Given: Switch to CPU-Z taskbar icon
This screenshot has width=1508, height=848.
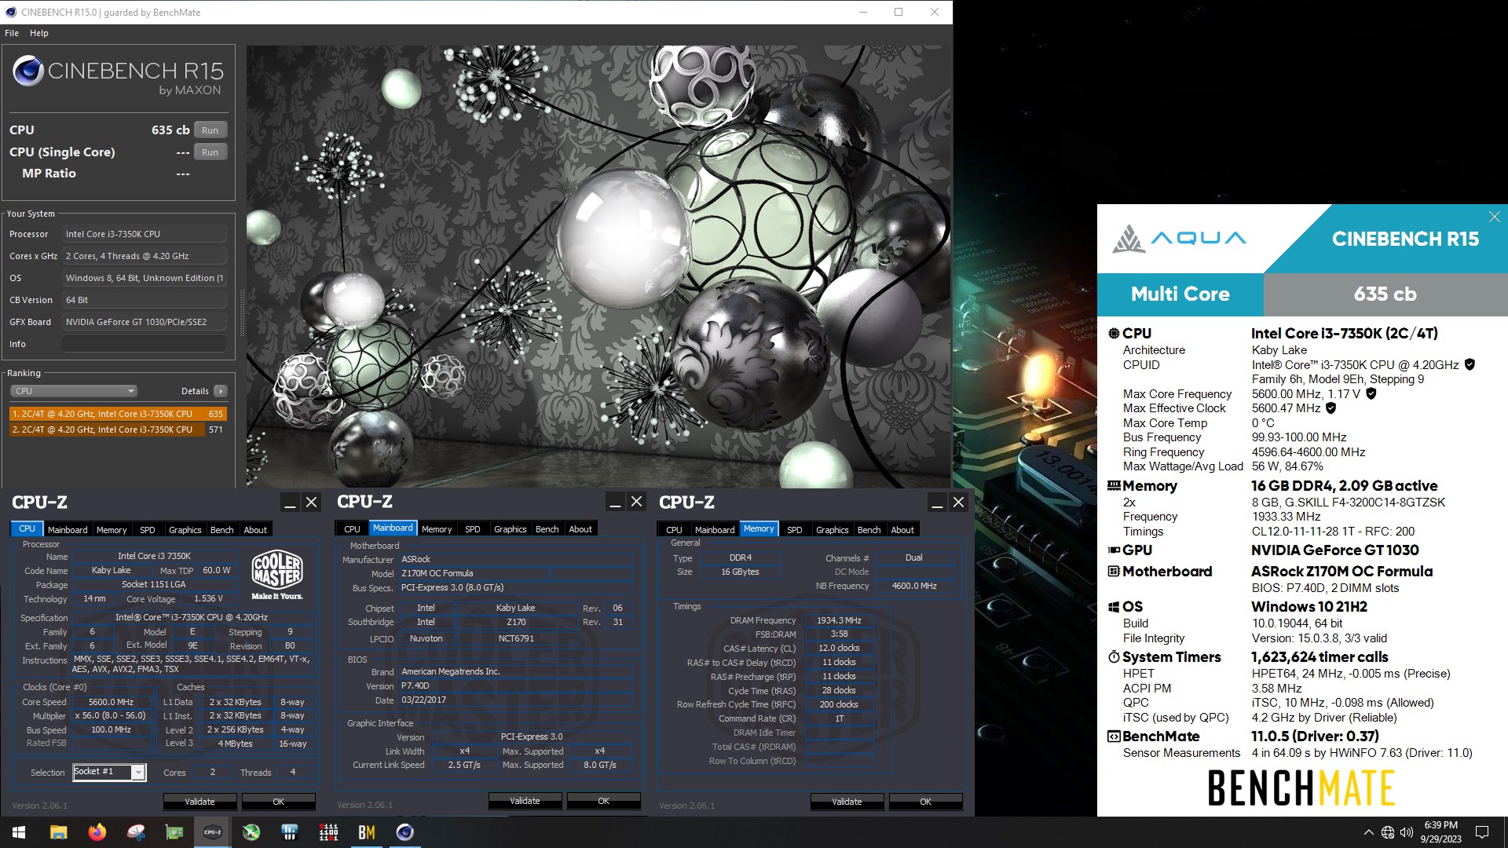Looking at the screenshot, I should tap(213, 832).
